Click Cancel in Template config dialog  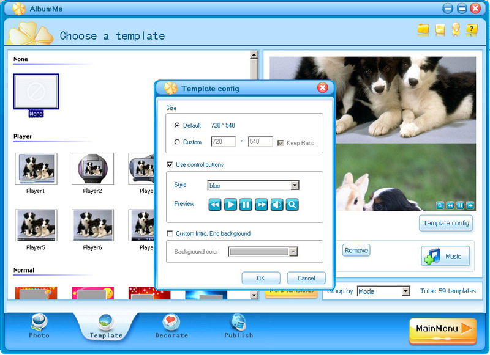coord(306,278)
